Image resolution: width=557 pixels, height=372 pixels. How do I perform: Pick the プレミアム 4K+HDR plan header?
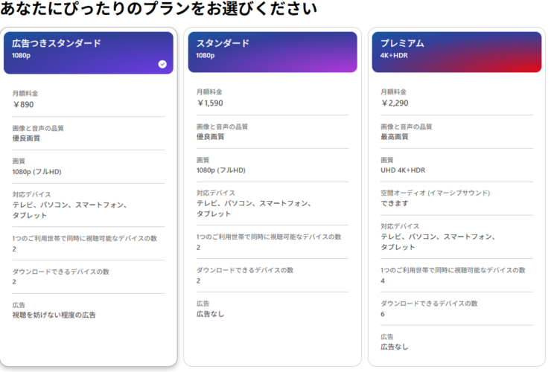click(x=456, y=51)
